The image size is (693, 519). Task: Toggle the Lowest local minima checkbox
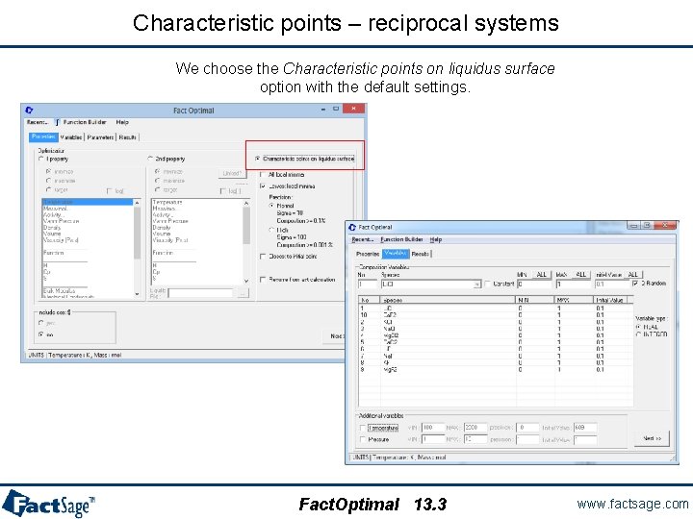point(263,186)
